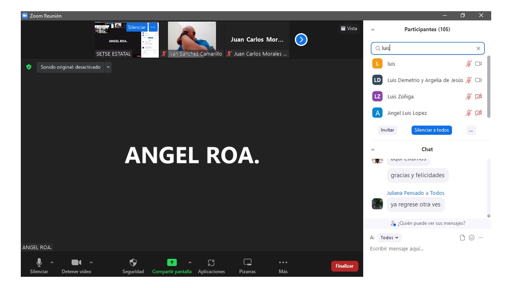Click the search magnifier icon
512x288 pixels.
[x=378, y=48]
